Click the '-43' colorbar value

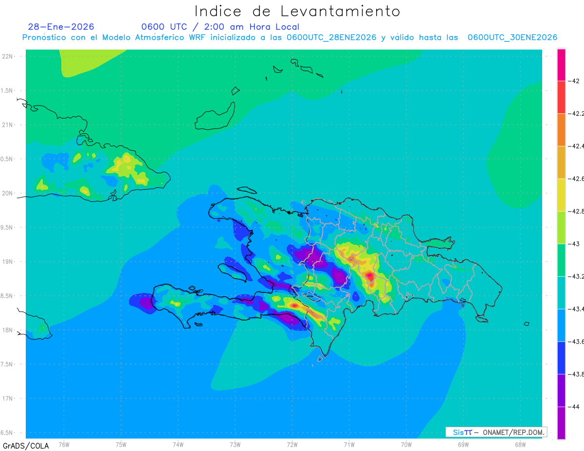(574, 244)
